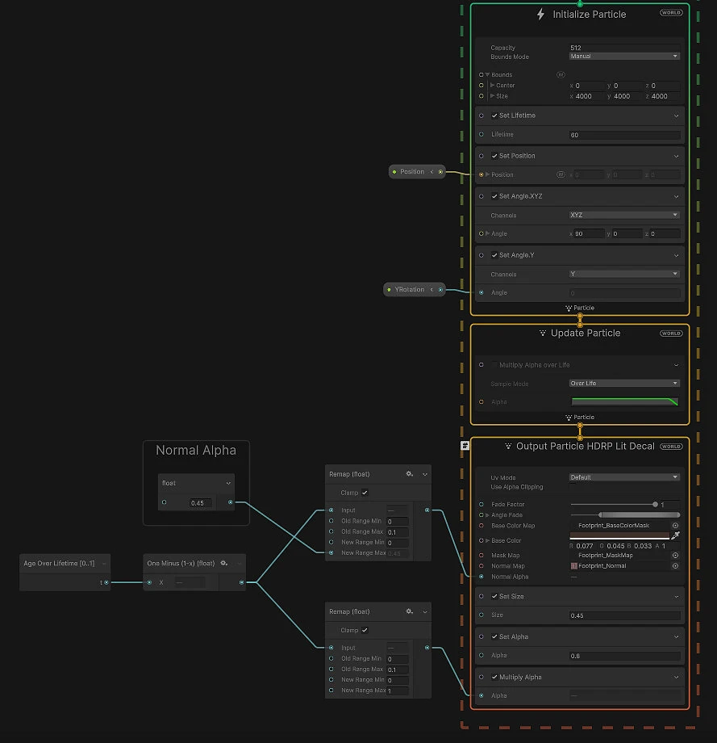Click output port of YRotation property node
This screenshot has width=717, height=743.
[440, 289]
